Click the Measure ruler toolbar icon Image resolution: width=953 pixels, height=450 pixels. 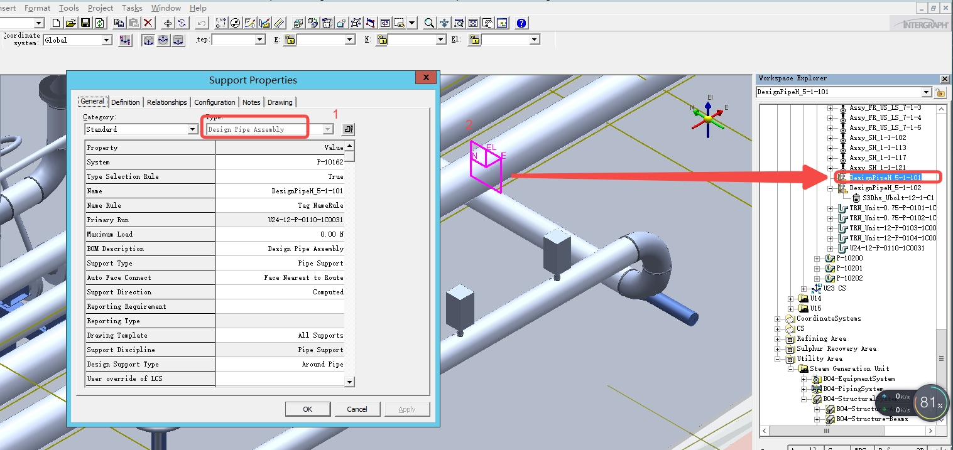click(x=280, y=23)
